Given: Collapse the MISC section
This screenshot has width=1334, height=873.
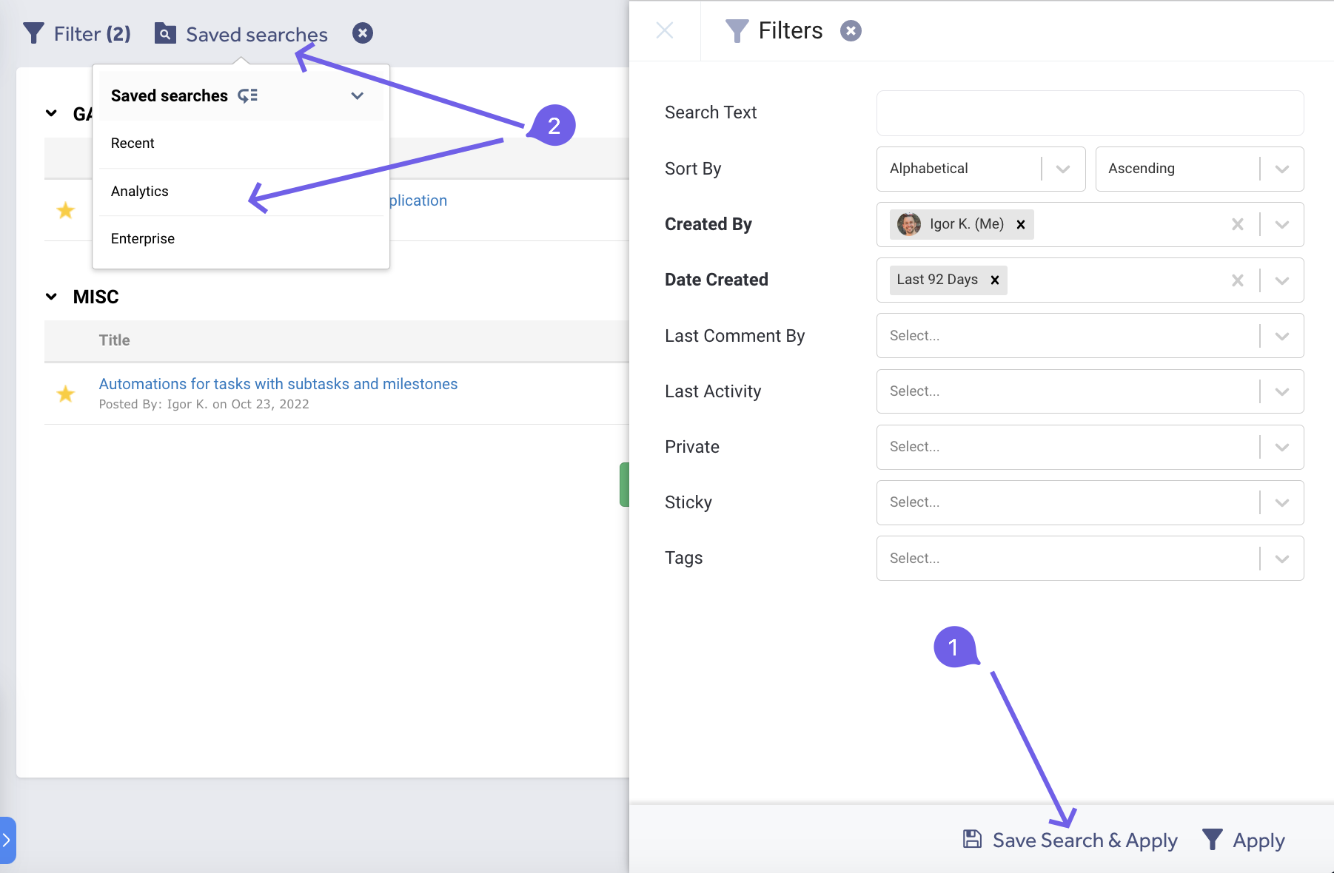Looking at the screenshot, I should (51, 297).
